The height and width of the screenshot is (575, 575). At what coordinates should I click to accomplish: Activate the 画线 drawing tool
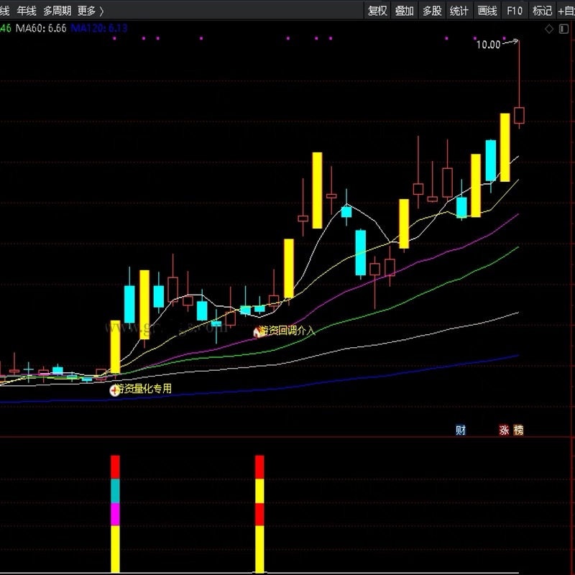(x=487, y=11)
